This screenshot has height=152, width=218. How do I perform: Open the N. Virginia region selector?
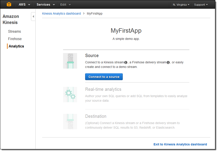point(181,5)
